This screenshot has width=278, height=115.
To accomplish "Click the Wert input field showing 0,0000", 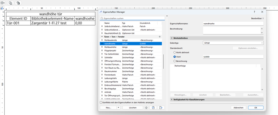I will tap(233, 57).
